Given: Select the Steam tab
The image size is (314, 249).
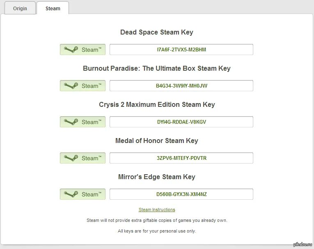Looking at the screenshot, I should point(53,8).
